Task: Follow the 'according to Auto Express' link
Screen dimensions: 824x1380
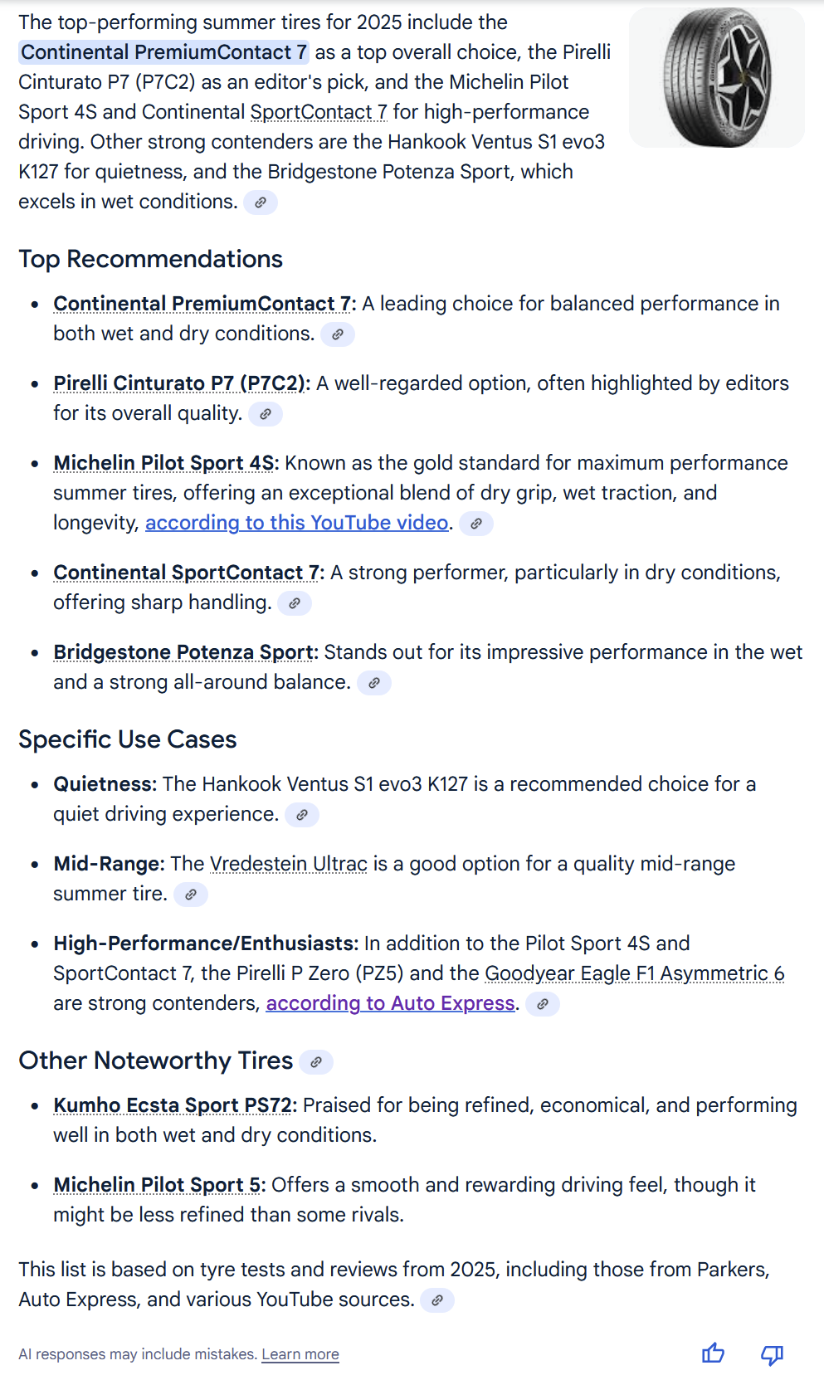Action: pyautogui.click(x=390, y=1003)
